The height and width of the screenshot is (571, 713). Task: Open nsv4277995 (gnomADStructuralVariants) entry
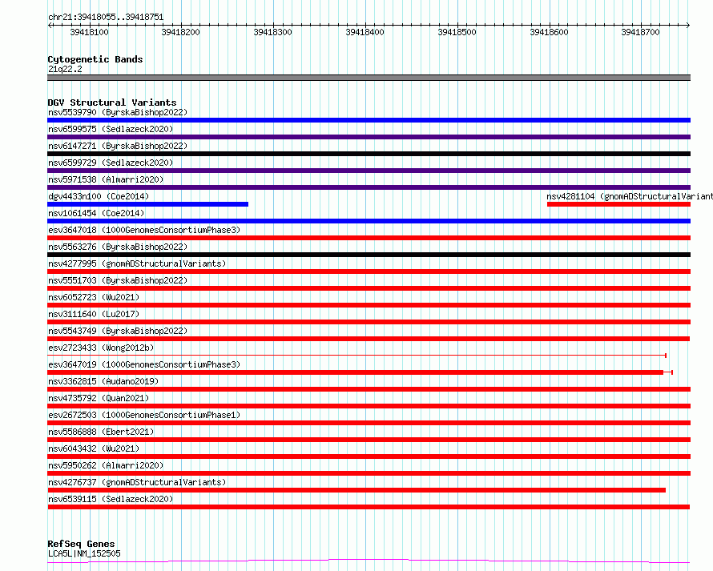[137, 263]
